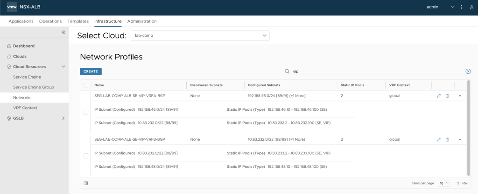Collapse the sidebar with double chevron
Screen dimensions: 478x194
click(x=63, y=32)
